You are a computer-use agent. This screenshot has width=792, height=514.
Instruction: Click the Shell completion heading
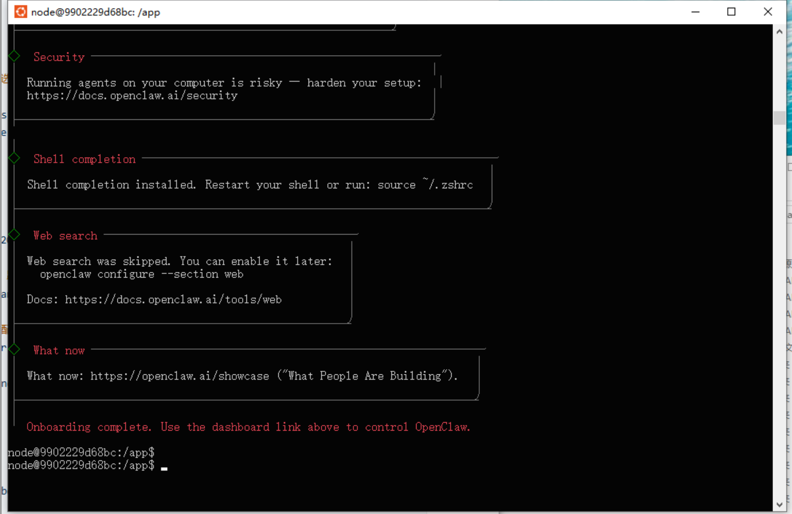[84, 159]
